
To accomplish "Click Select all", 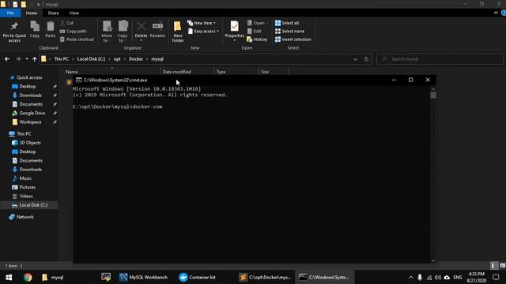I will click(287, 23).
